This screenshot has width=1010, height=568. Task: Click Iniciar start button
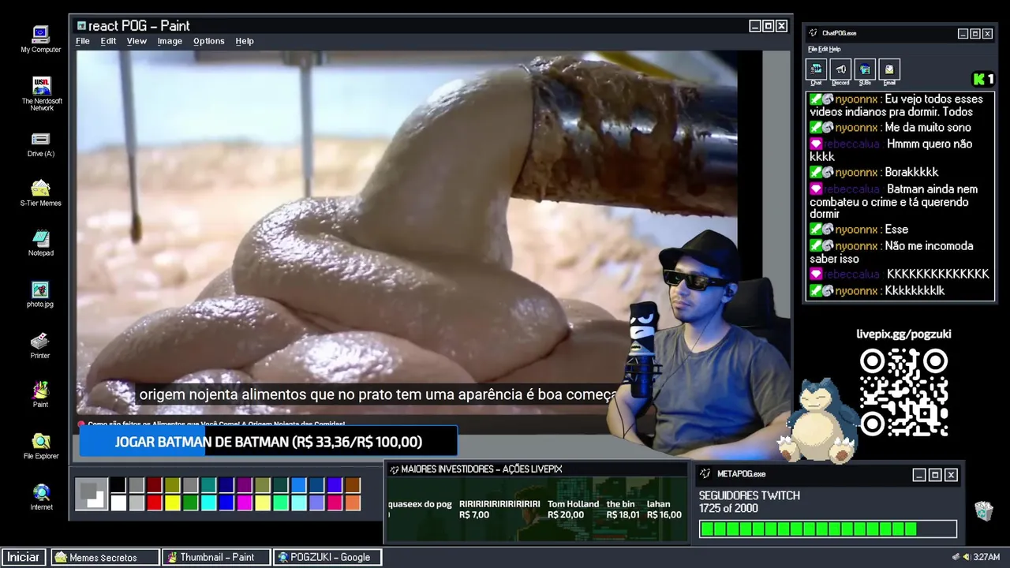pyautogui.click(x=24, y=557)
